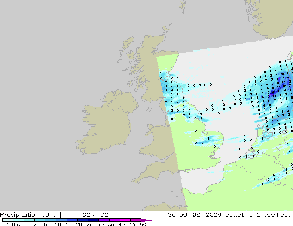The width and height of the screenshot is (293, 226).
Task: Click the 'Precipitation (6h)' title text
Action: click(28, 215)
